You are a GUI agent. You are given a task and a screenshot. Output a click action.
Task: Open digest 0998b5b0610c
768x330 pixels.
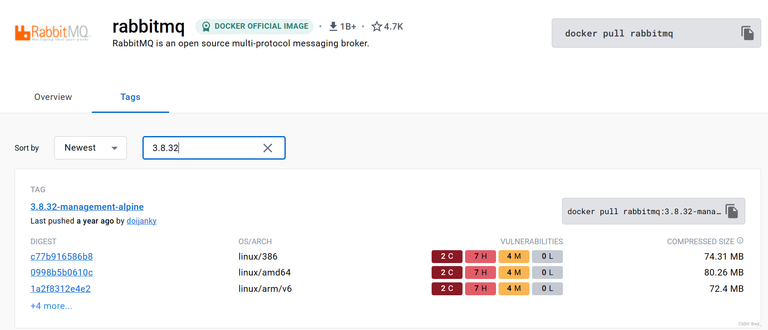tap(62, 272)
